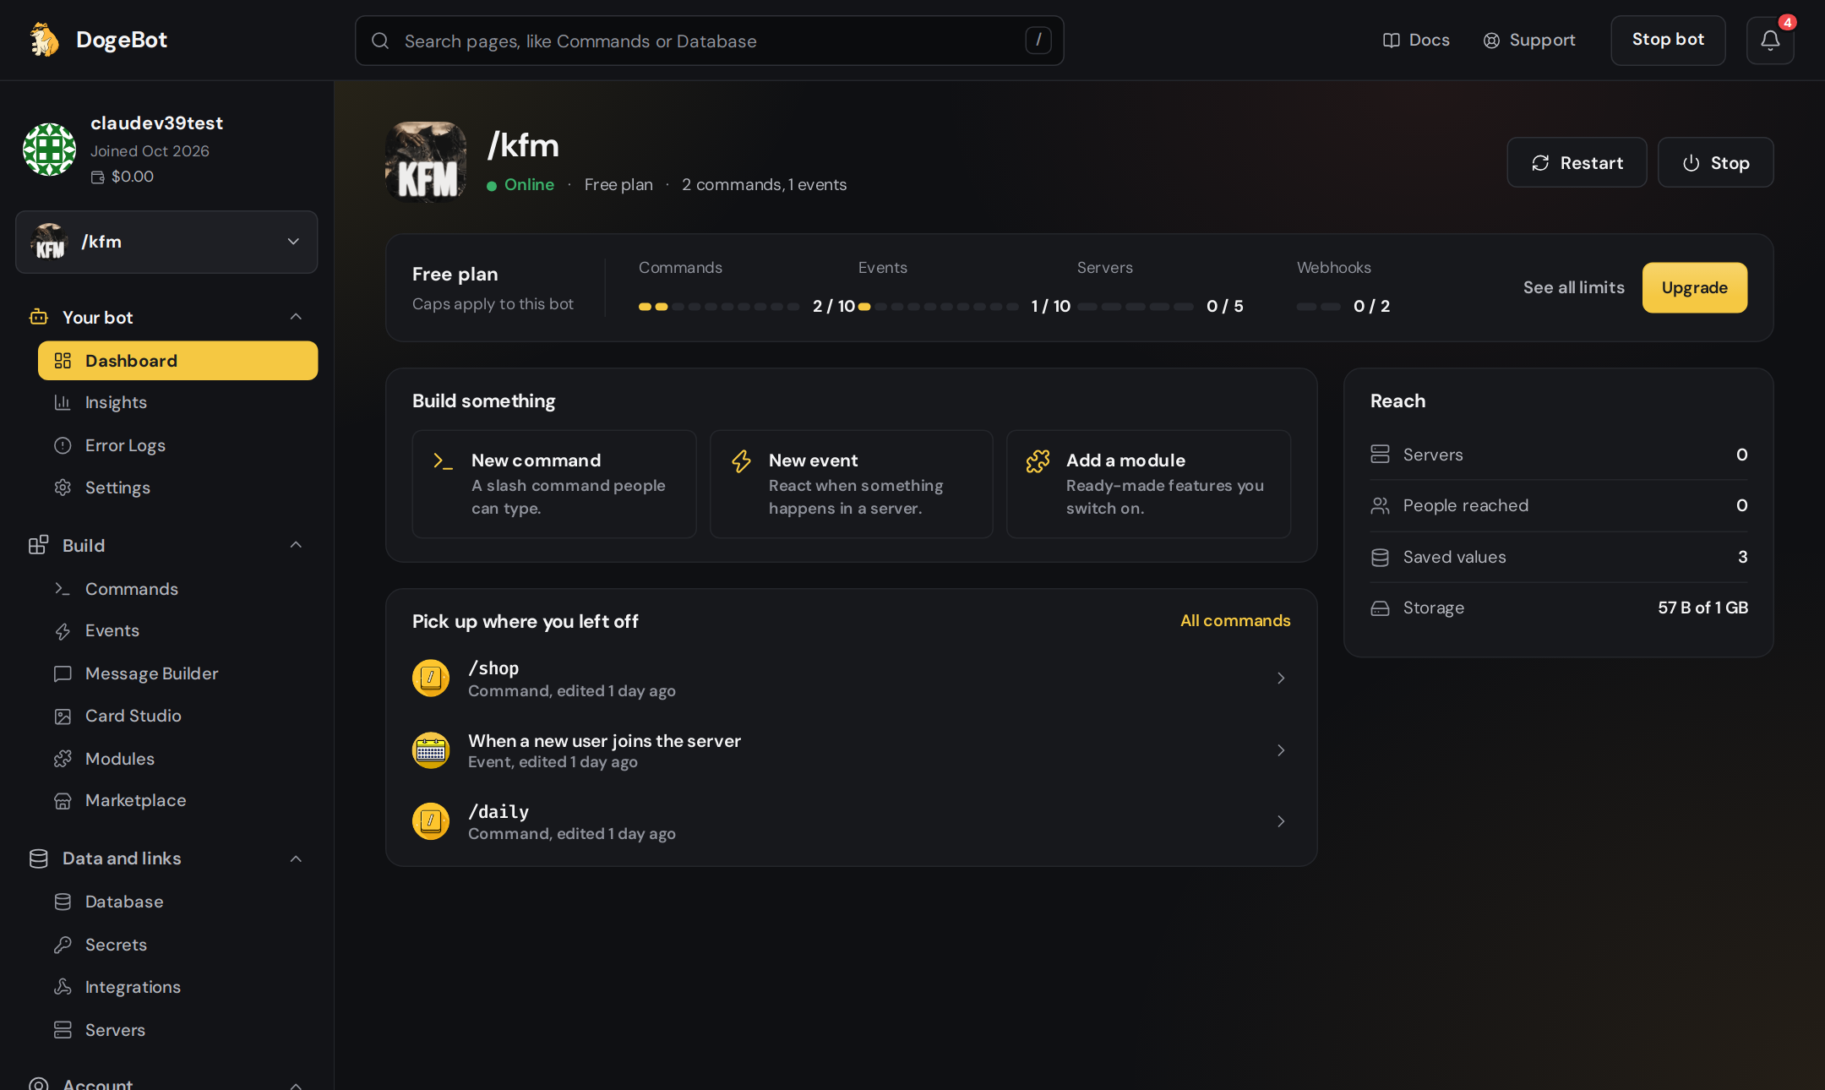Click the Reach panel Servers icon
Viewport: 1825px width, 1090px height.
tap(1380, 455)
